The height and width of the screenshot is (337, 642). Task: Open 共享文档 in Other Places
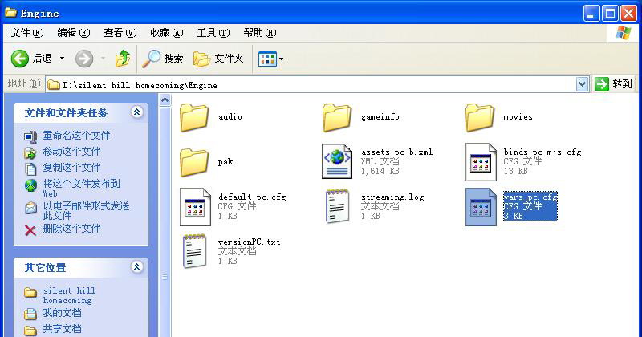(63, 329)
